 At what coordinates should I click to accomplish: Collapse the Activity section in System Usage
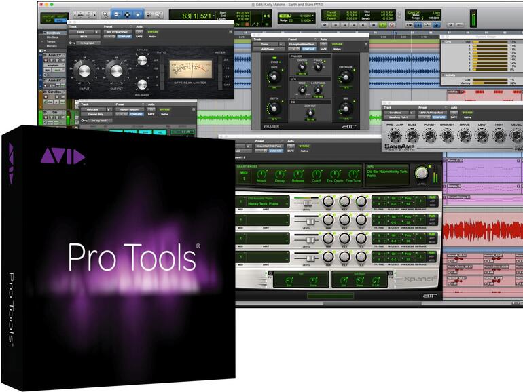pyautogui.click(x=444, y=75)
